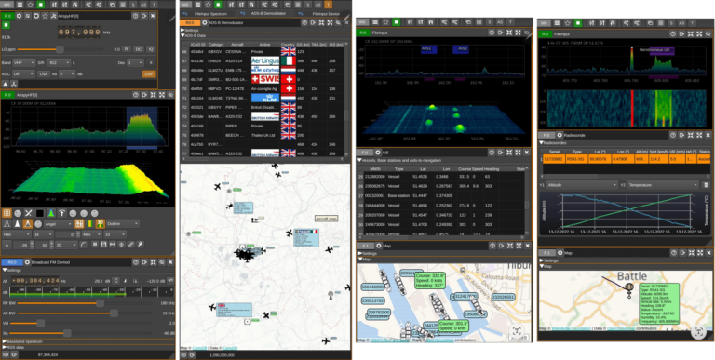Viewport: 715px width, 360px height.
Task: Open the Band dropdown set to VHF
Action: click(24, 63)
